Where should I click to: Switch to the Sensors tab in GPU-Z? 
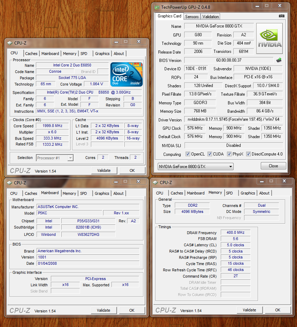(192, 16)
